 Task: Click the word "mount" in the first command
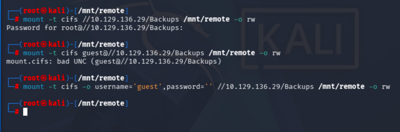[x=33, y=19]
